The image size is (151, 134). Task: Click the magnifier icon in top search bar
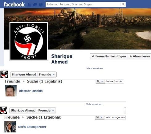pos(123,4)
